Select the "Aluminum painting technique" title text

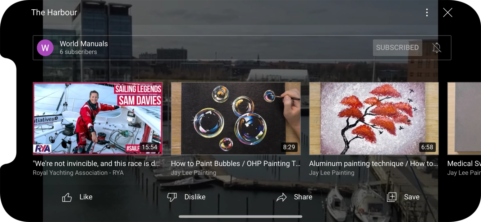pyautogui.click(x=374, y=163)
